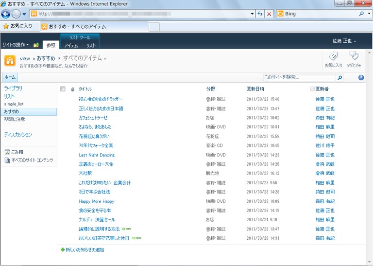Image resolution: width=373 pixels, height=266 pixels.
Task: Click the お気に入り tag icon
Action: pos(333,59)
